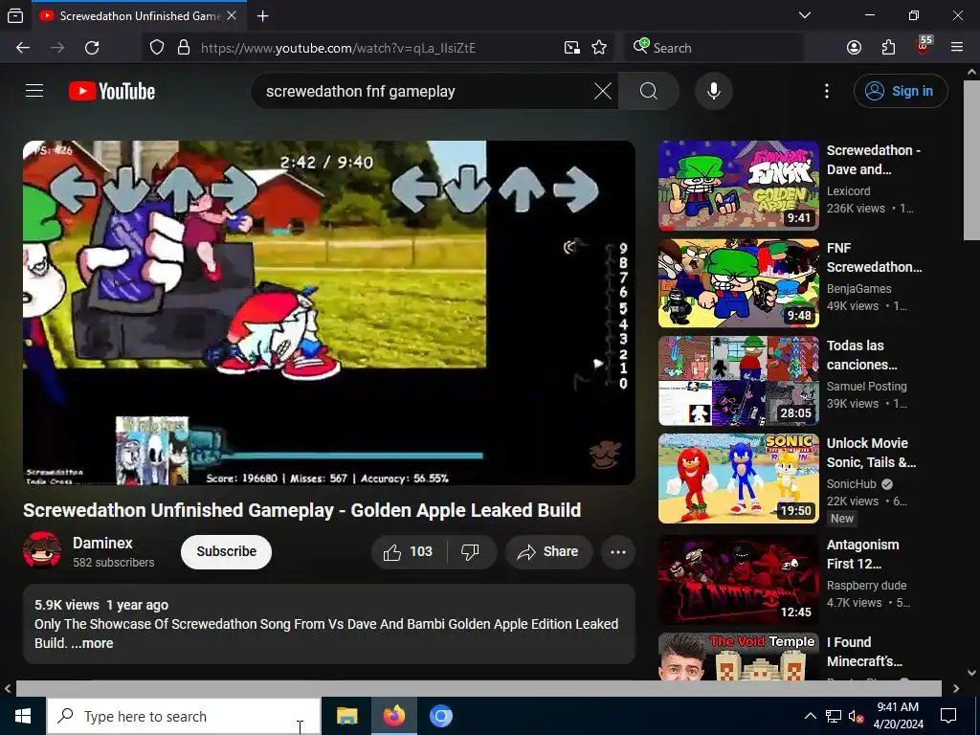Click SonicHub channel name

click(851, 483)
